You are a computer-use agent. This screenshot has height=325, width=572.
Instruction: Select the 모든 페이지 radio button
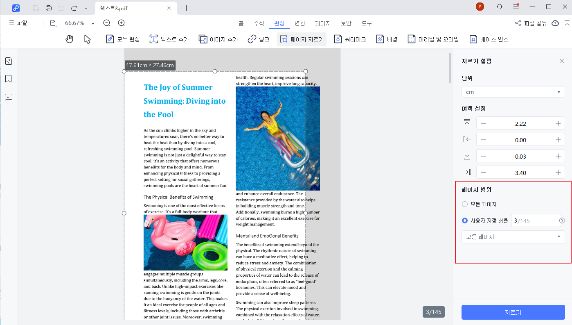464,204
